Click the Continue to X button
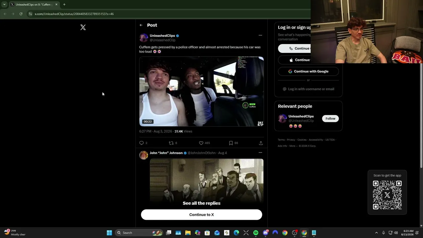 tap(202, 215)
